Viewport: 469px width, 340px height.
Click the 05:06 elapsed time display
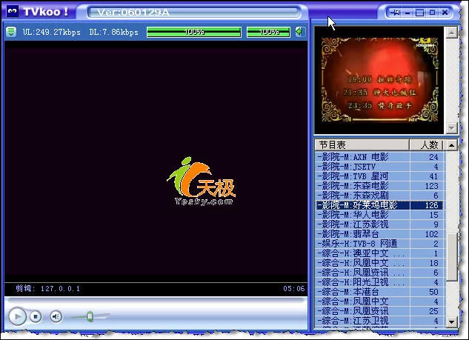(293, 289)
